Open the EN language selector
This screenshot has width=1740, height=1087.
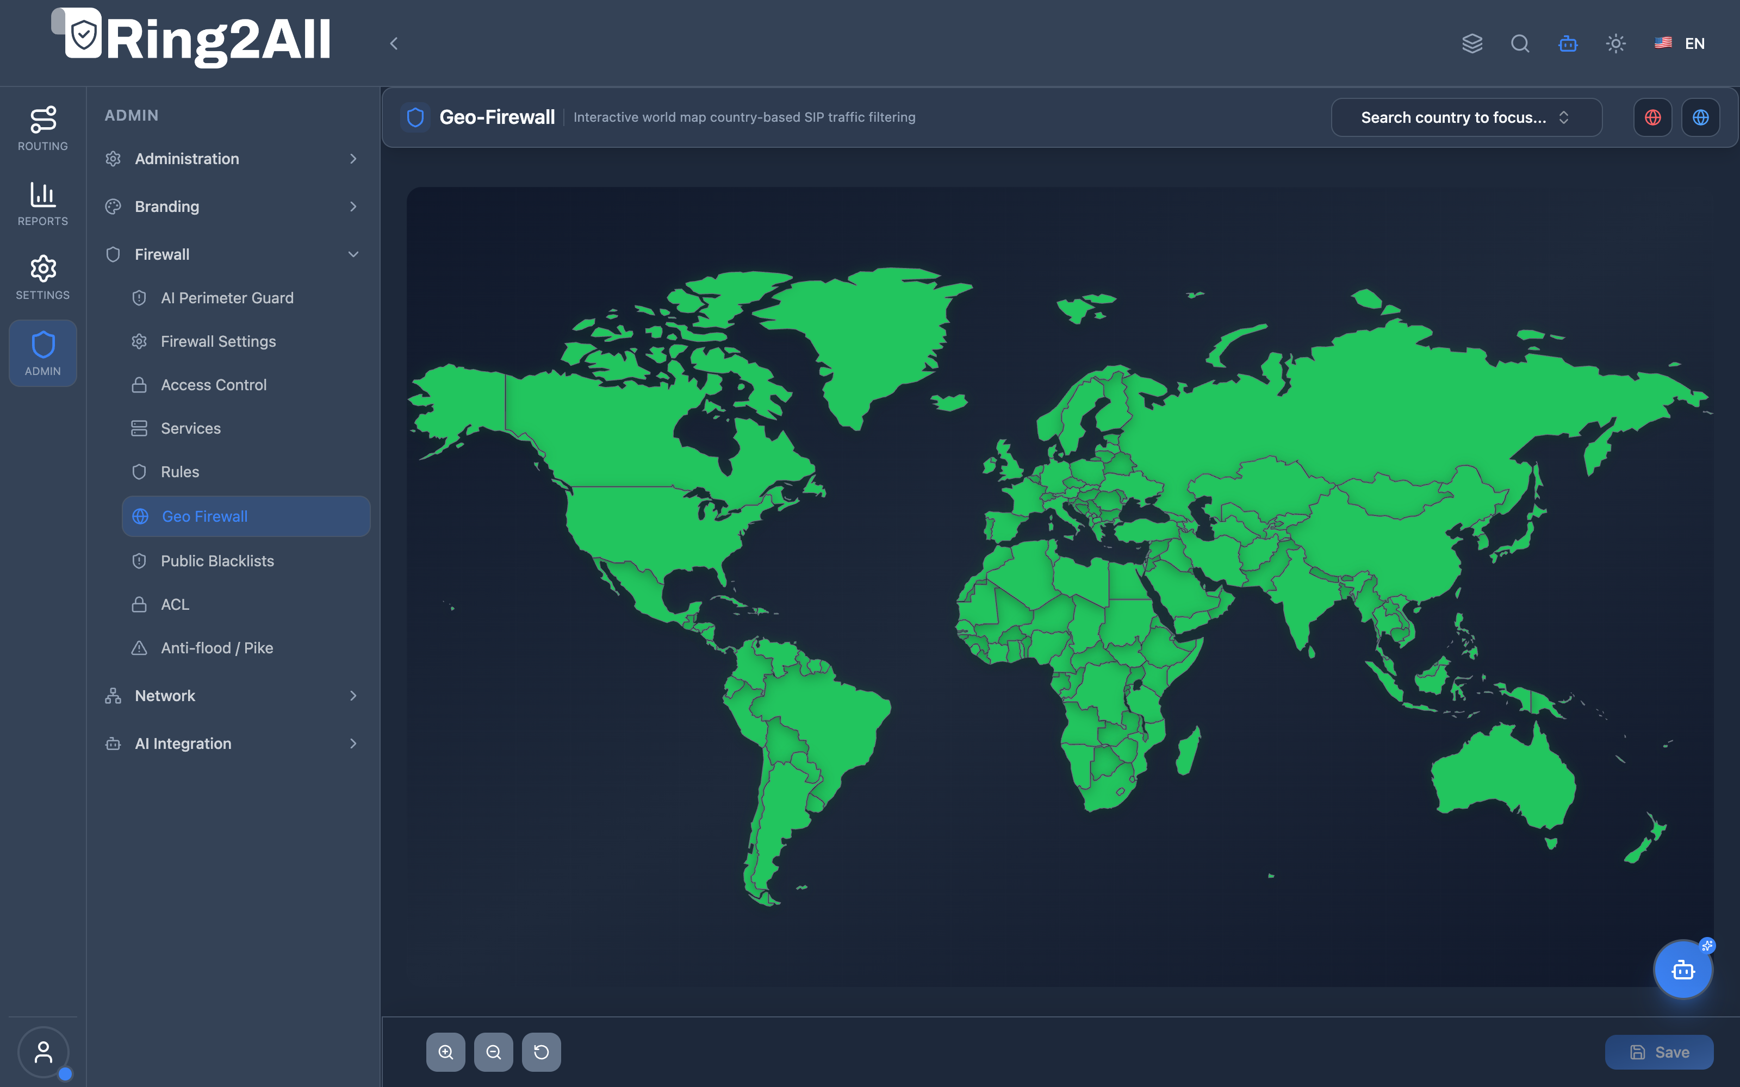(x=1680, y=44)
